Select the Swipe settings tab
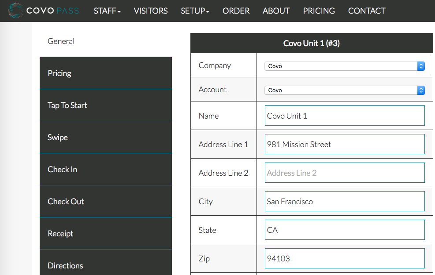 pos(106,137)
